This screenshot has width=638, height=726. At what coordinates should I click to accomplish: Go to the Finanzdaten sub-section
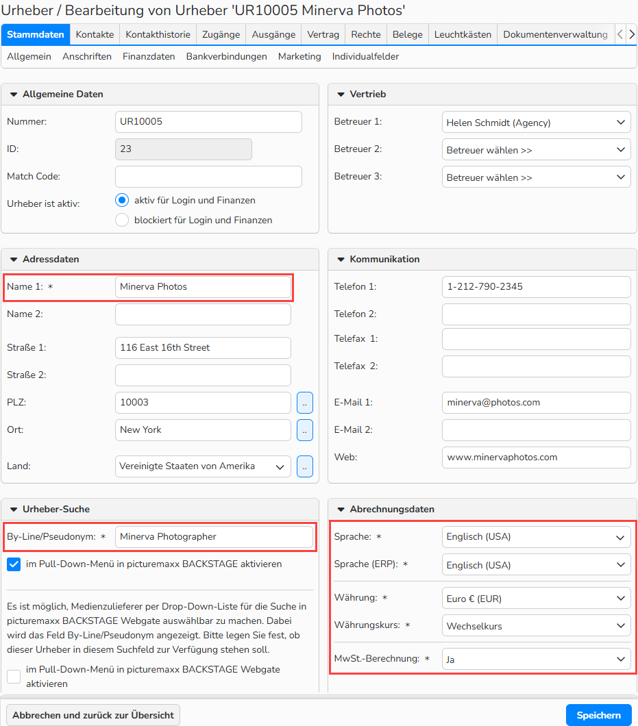(x=149, y=56)
